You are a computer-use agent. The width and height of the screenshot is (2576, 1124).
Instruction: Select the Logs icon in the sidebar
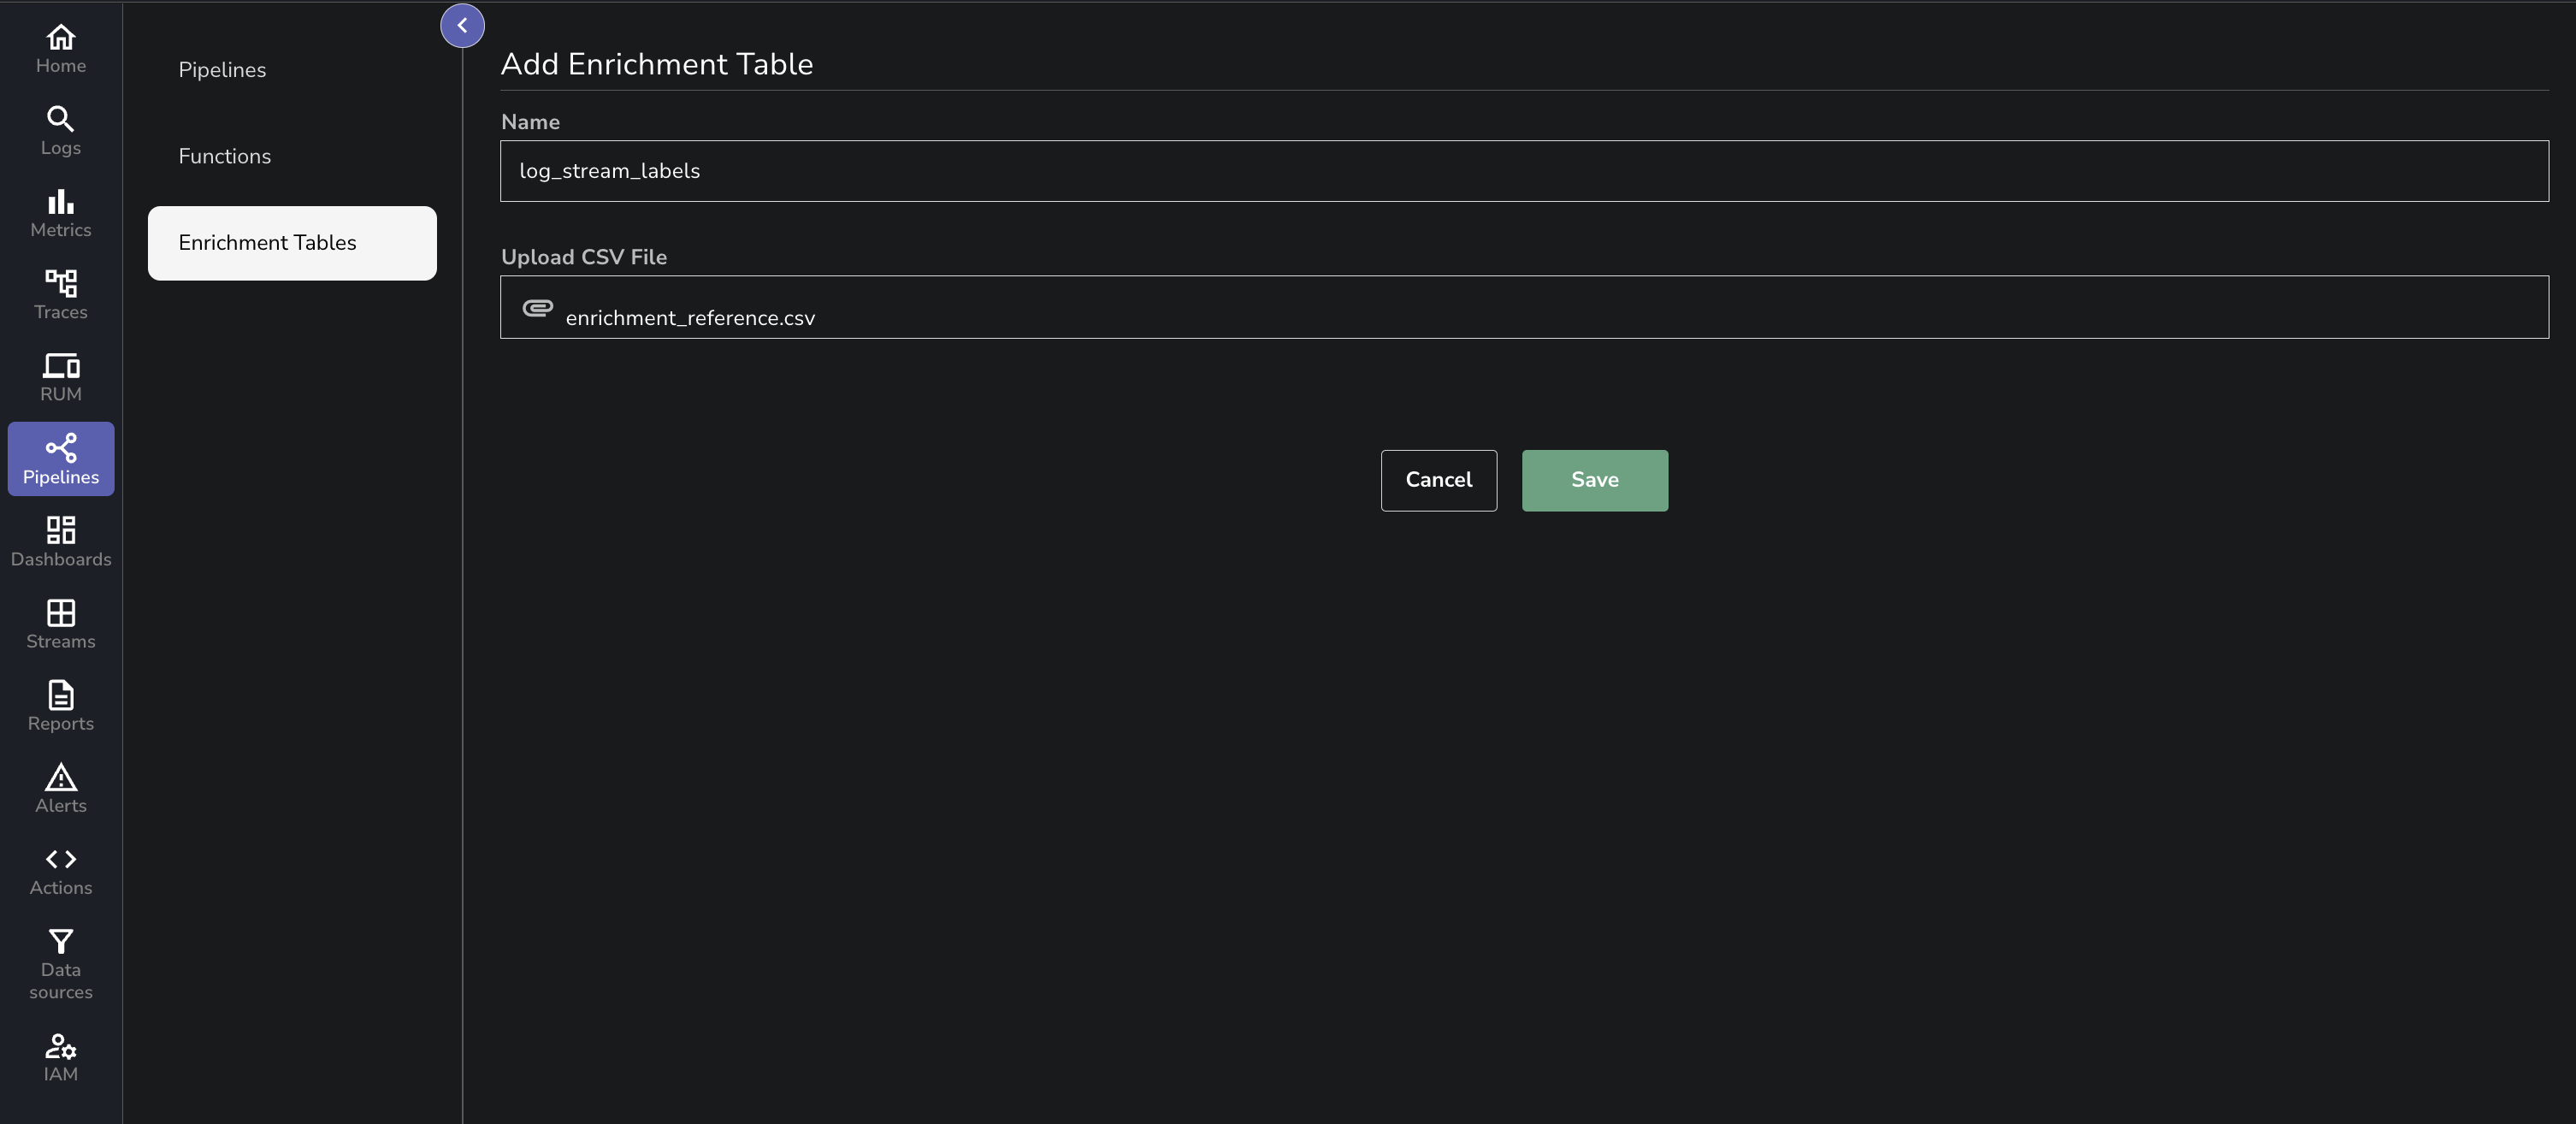pyautogui.click(x=60, y=130)
